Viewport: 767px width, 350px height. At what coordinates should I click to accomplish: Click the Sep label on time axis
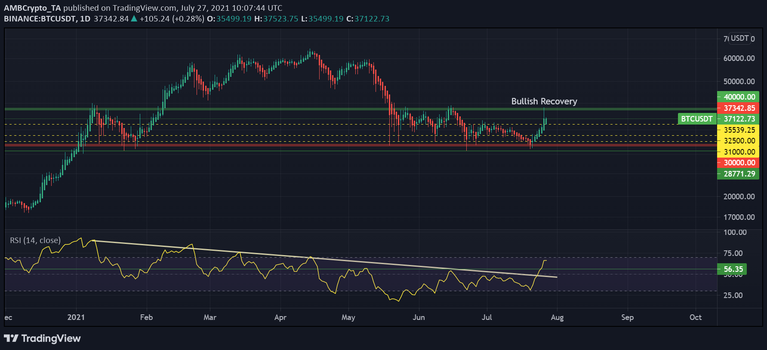627,317
